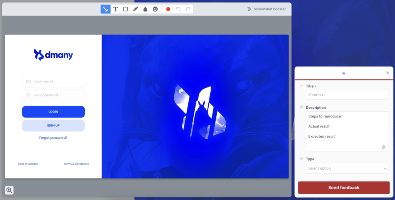Click the dmany logo
This screenshot has width=395, height=200.
tap(53, 55)
